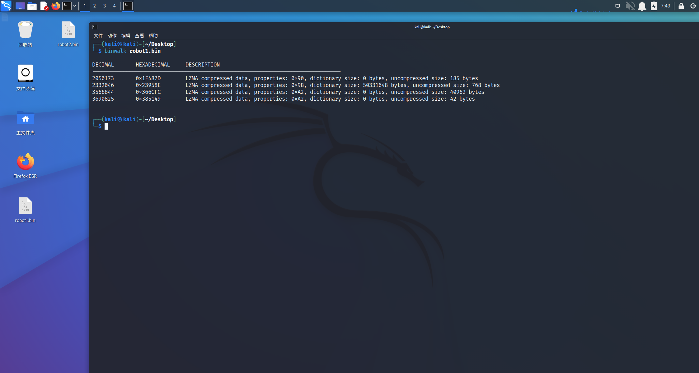Lock the screen with padlock icon
The image size is (699, 373).
click(x=681, y=6)
